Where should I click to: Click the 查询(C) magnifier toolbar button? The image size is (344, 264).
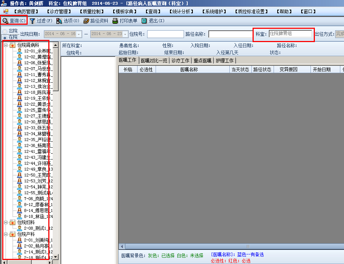14,21
